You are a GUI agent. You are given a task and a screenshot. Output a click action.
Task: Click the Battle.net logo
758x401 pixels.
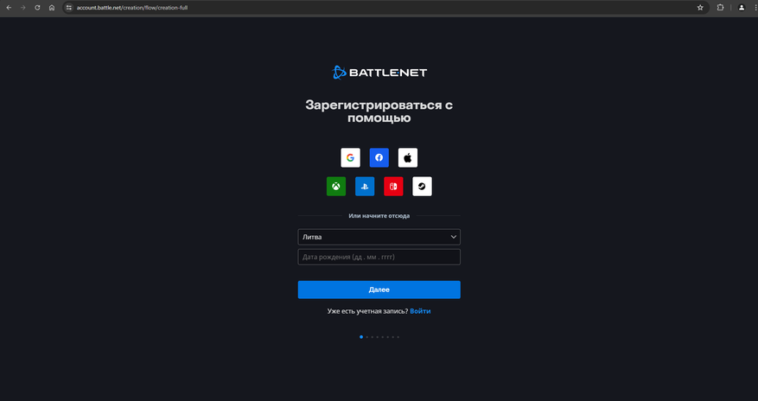coord(379,73)
